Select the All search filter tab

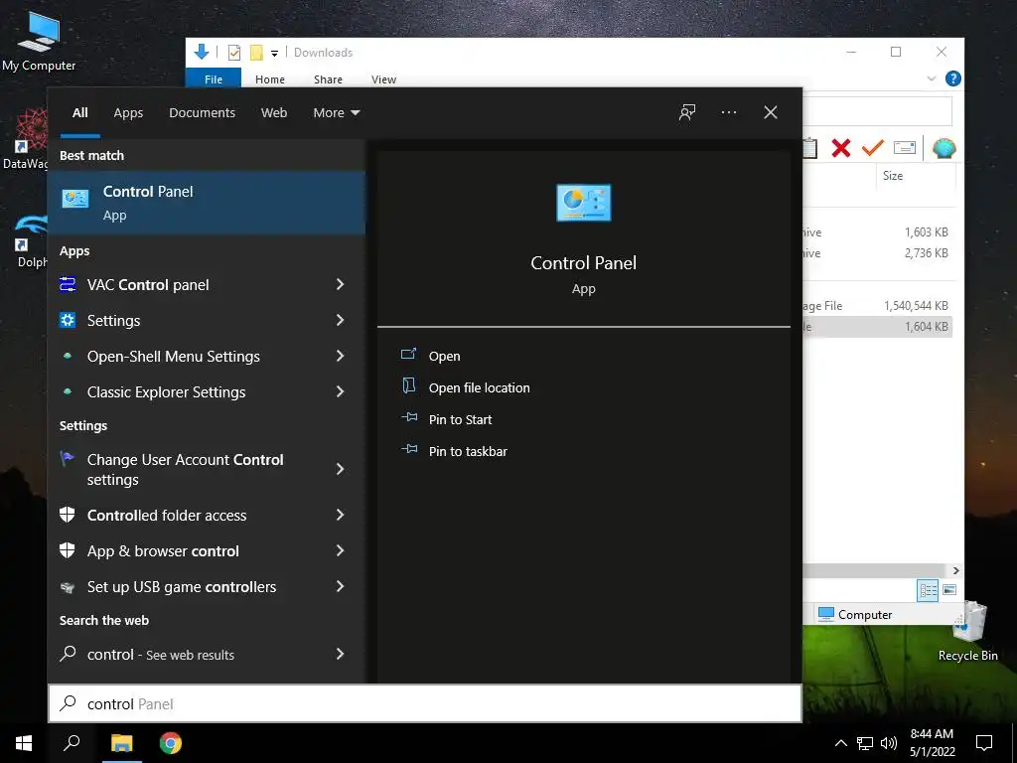click(79, 113)
